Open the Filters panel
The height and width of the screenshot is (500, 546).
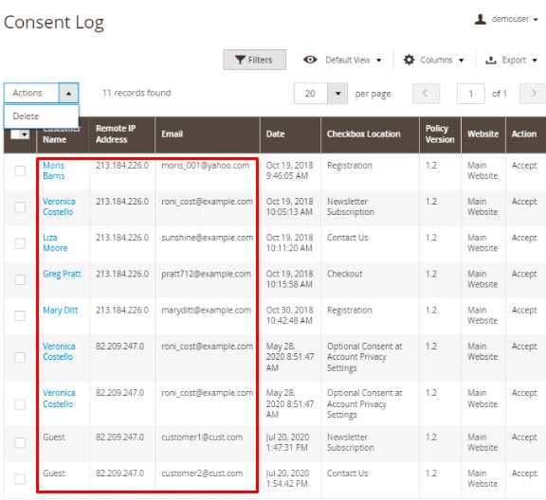pos(255,60)
